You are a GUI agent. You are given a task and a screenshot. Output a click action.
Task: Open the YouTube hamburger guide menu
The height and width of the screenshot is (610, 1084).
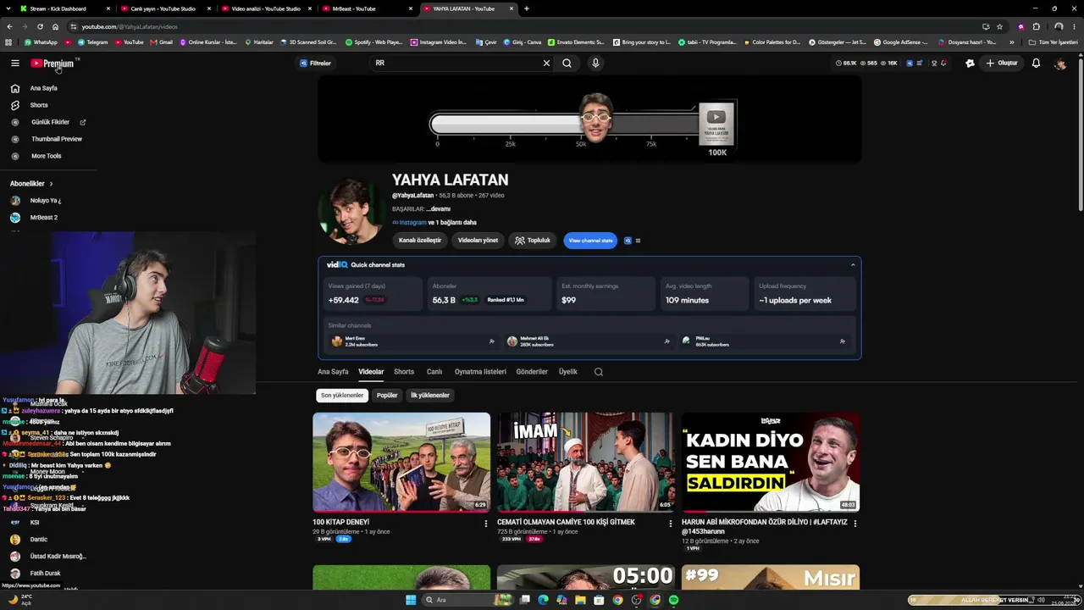coord(14,64)
